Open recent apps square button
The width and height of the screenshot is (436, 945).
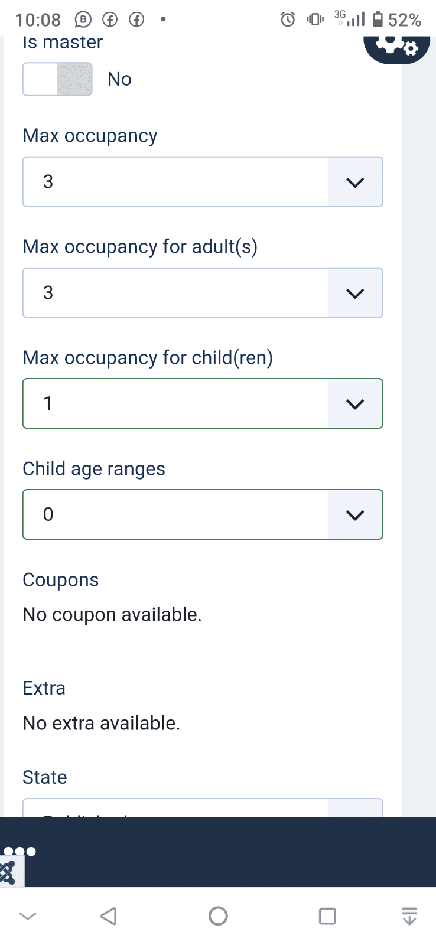pos(327,916)
